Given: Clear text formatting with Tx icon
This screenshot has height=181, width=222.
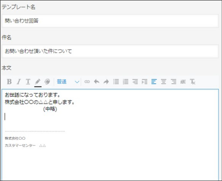Looking at the screenshot, I should click(192, 82).
